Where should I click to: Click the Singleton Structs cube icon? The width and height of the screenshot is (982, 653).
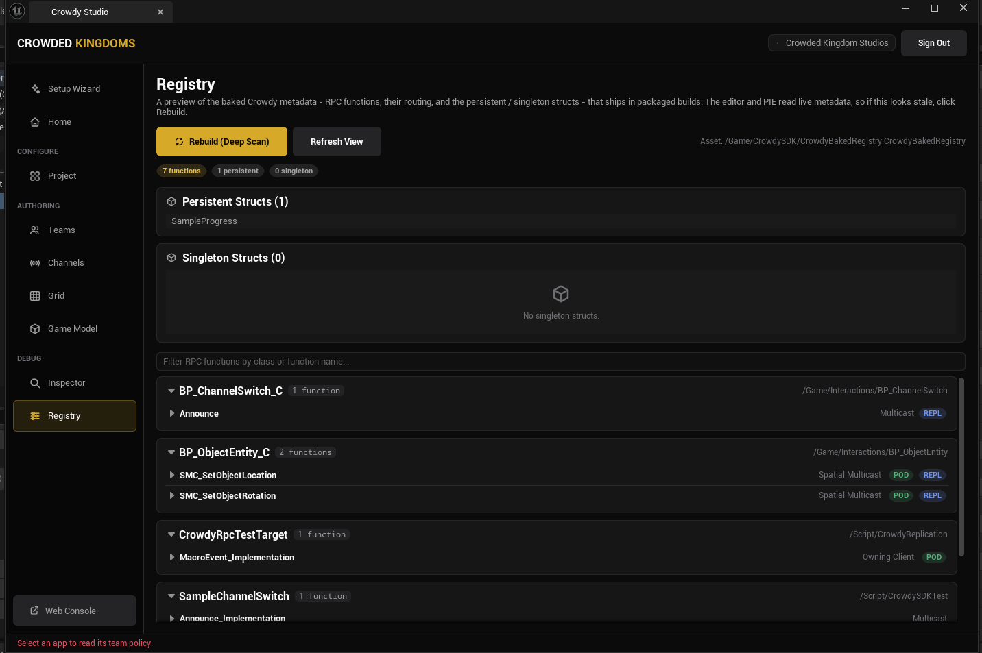tap(171, 258)
